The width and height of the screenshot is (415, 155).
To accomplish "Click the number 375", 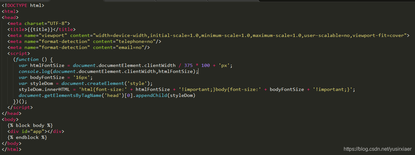I will point(188,65).
